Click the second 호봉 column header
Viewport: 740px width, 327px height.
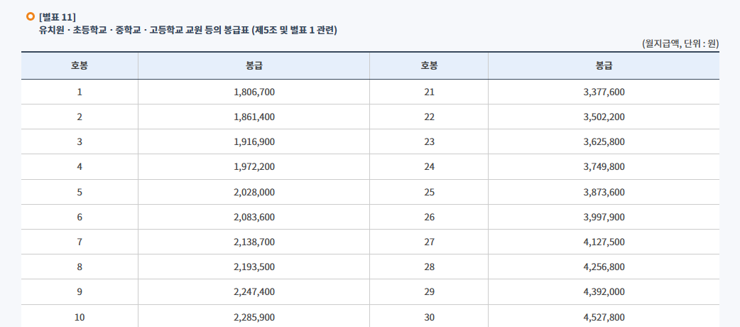[429, 65]
